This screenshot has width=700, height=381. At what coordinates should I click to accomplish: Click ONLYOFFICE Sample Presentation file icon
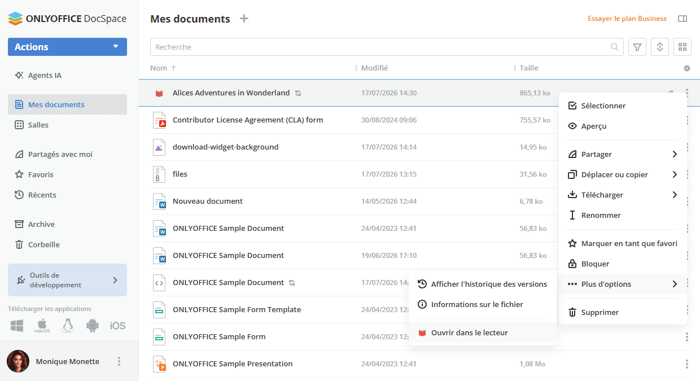159,364
